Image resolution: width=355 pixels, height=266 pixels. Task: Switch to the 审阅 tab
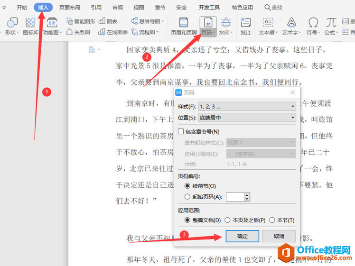(x=118, y=8)
